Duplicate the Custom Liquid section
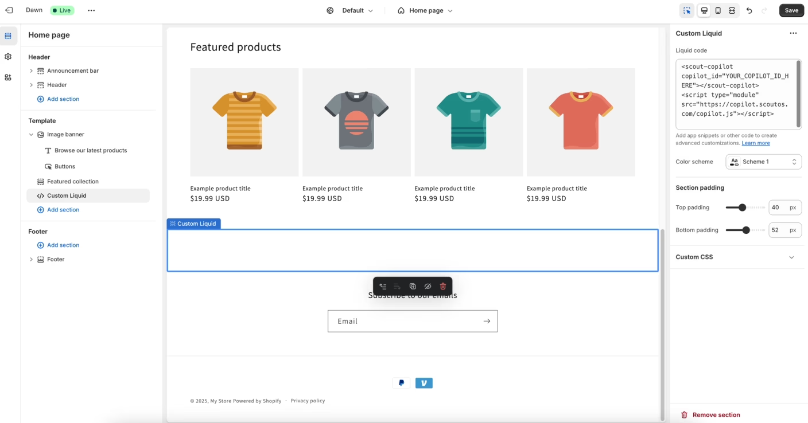This screenshot has height=423, width=808. pyautogui.click(x=413, y=286)
